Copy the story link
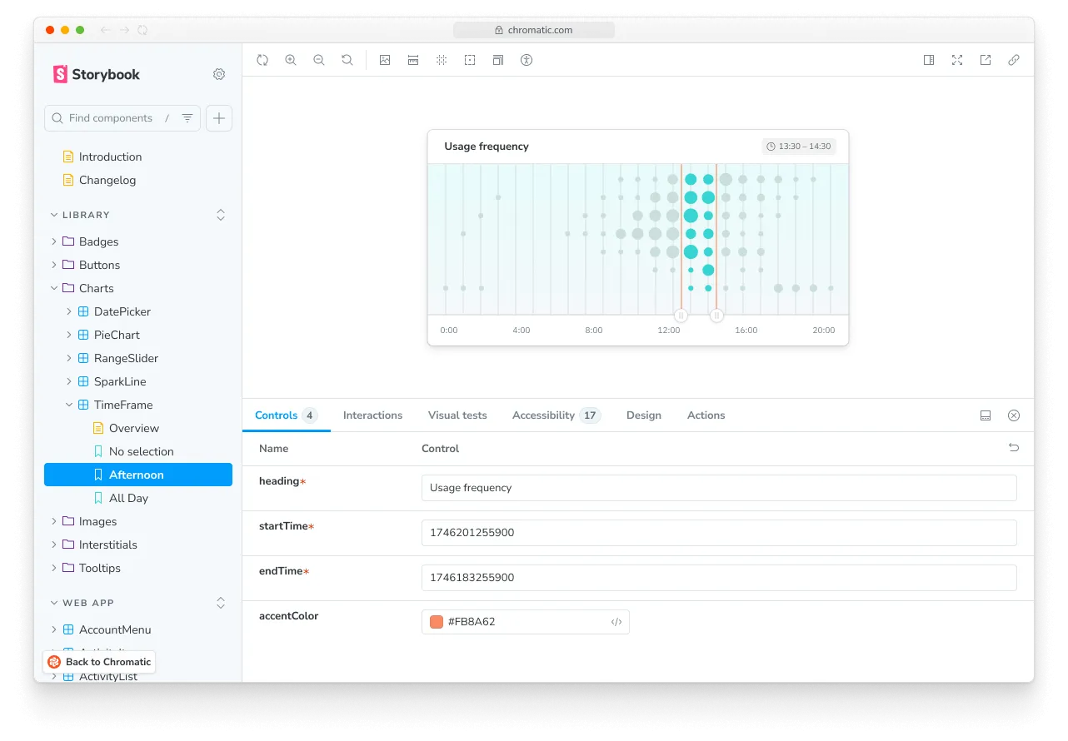Viewport: 1068px width, 741px height. (1014, 60)
